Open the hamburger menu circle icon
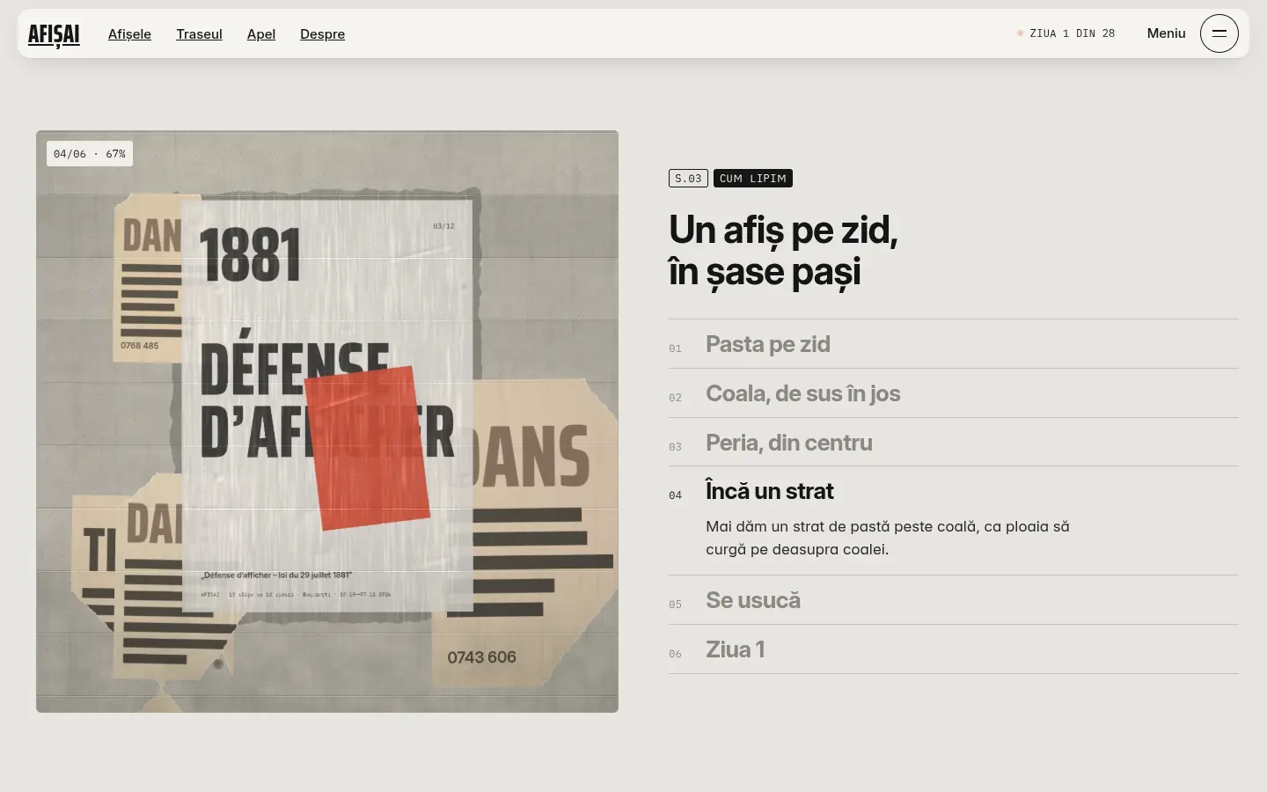1267x792 pixels. 1219,33
